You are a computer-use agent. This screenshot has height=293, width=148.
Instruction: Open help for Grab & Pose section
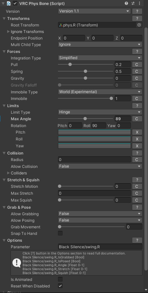(x=137, y=207)
